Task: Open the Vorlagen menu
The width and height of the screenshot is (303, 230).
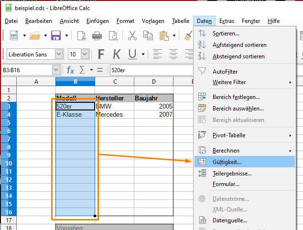Action: point(153,21)
